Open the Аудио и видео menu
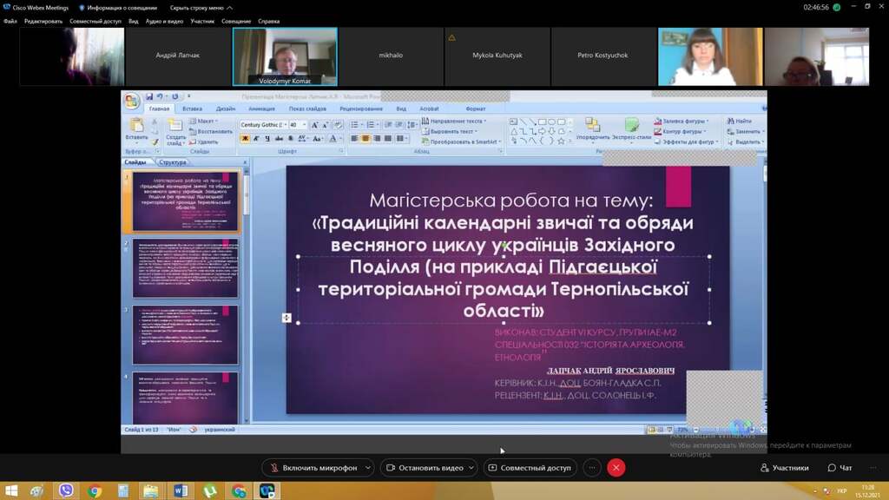The width and height of the screenshot is (889, 500). [x=164, y=21]
